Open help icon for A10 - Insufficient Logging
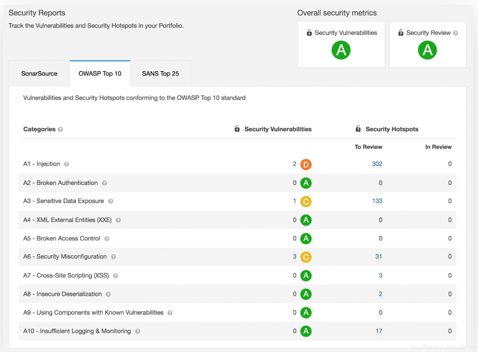The width and height of the screenshot is (478, 352). click(x=138, y=331)
